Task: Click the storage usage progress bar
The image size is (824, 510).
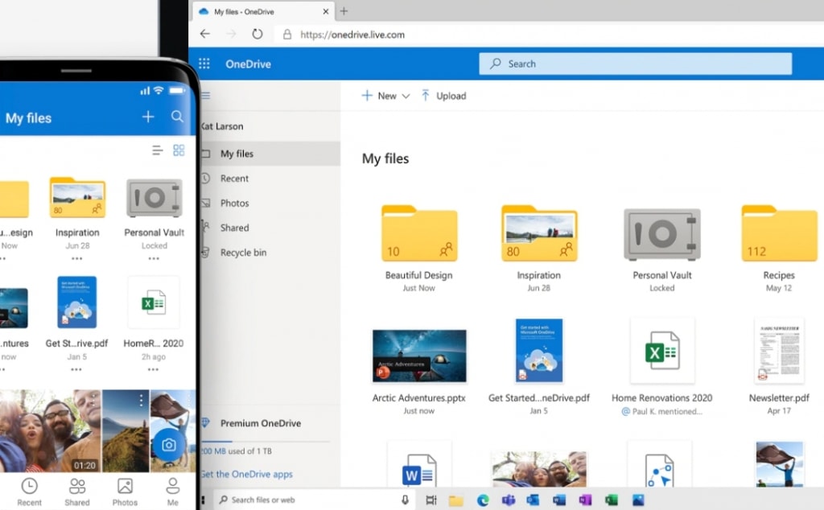Action: (266, 441)
